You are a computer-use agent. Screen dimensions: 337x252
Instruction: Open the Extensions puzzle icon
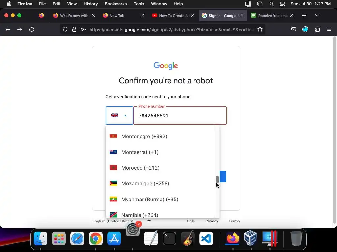click(x=317, y=29)
